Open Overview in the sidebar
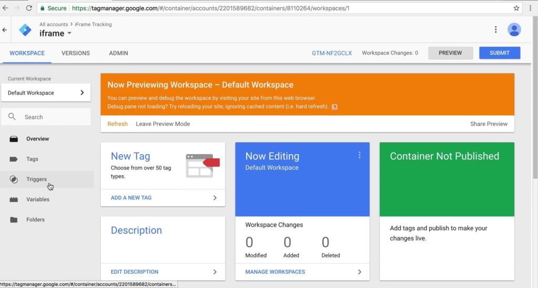Viewport: 538px width, 288px height. pyautogui.click(x=38, y=138)
